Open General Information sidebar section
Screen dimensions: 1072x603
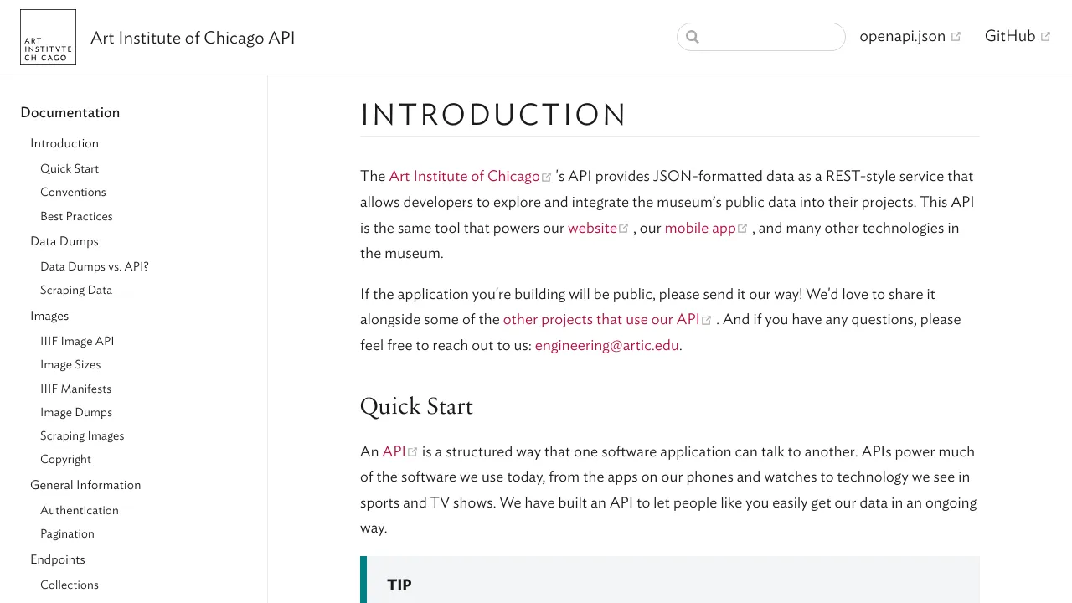click(85, 485)
